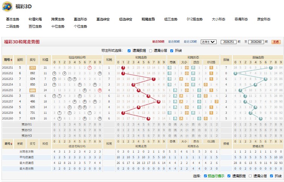The width and height of the screenshot is (284, 182).
Task: Click red ball 8 in 和尾走势 row 2026257
Action: (159, 101)
